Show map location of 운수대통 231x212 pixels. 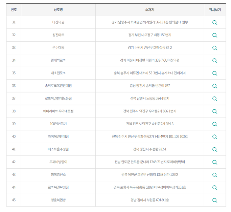pyautogui.click(x=215, y=48)
